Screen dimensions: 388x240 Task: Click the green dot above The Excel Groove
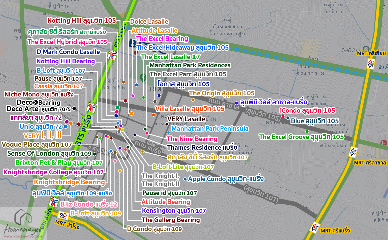307,131
